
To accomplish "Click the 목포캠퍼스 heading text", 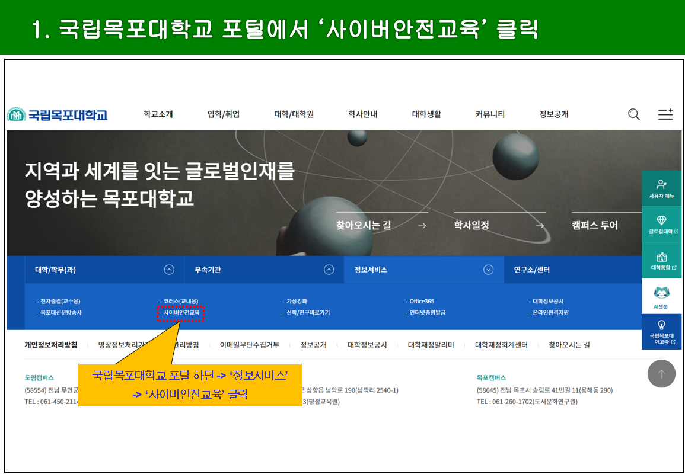I will [492, 377].
